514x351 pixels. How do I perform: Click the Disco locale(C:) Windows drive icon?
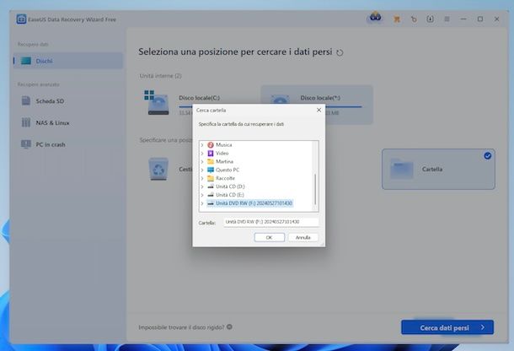click(157, 102)
